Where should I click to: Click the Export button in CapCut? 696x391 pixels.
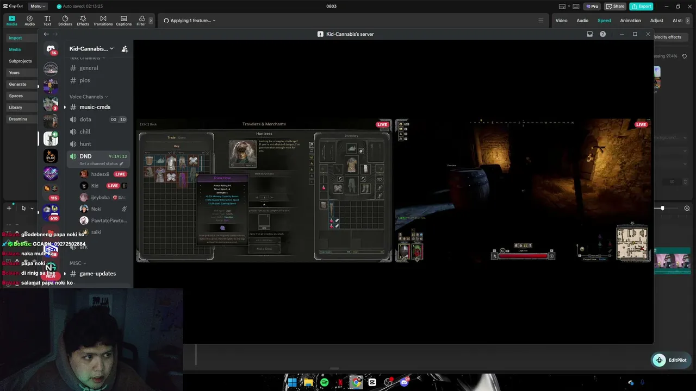tap(641, 6)
